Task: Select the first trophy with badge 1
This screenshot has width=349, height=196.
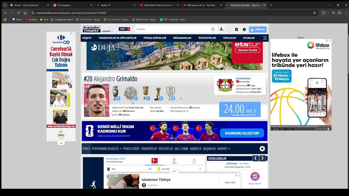Action: pyautogui.click(x=116, y=93)
